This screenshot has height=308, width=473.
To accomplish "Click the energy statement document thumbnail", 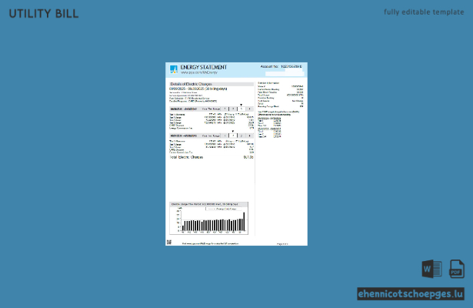I will pos(237,154).
